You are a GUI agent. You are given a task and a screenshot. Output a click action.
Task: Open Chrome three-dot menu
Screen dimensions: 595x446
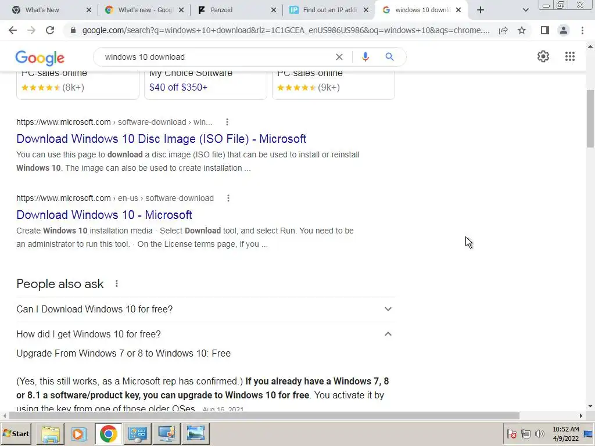click(582, 30)
